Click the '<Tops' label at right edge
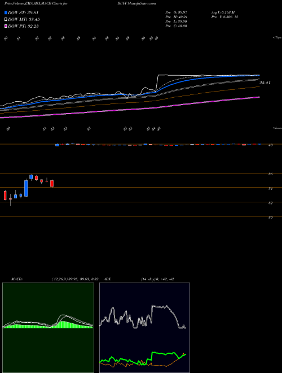This screenshot has height=373, width=282. tap(277, 38)
